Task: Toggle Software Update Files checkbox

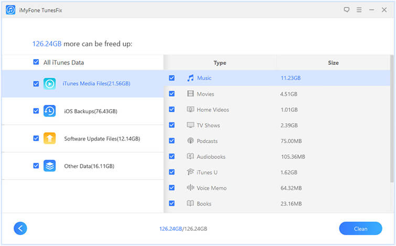Action: pyautogui.click(x=36, y=138)
